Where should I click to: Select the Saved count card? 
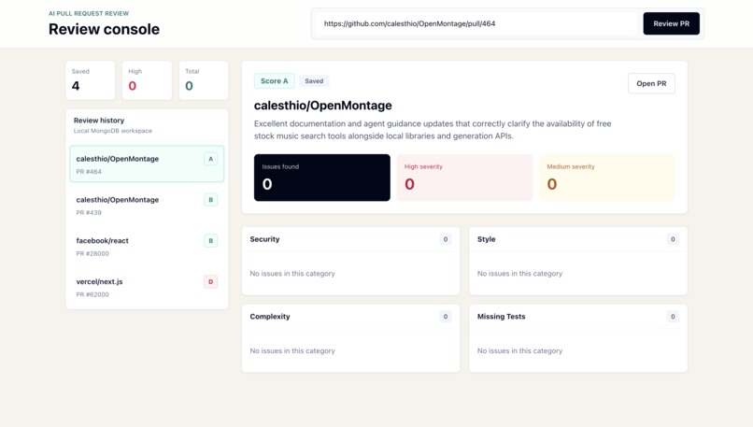(x=91, y=80)
